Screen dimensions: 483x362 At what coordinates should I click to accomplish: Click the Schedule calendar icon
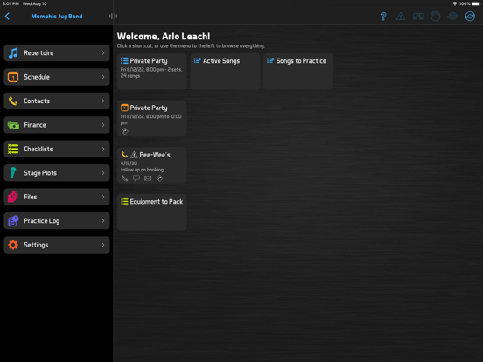13,77
